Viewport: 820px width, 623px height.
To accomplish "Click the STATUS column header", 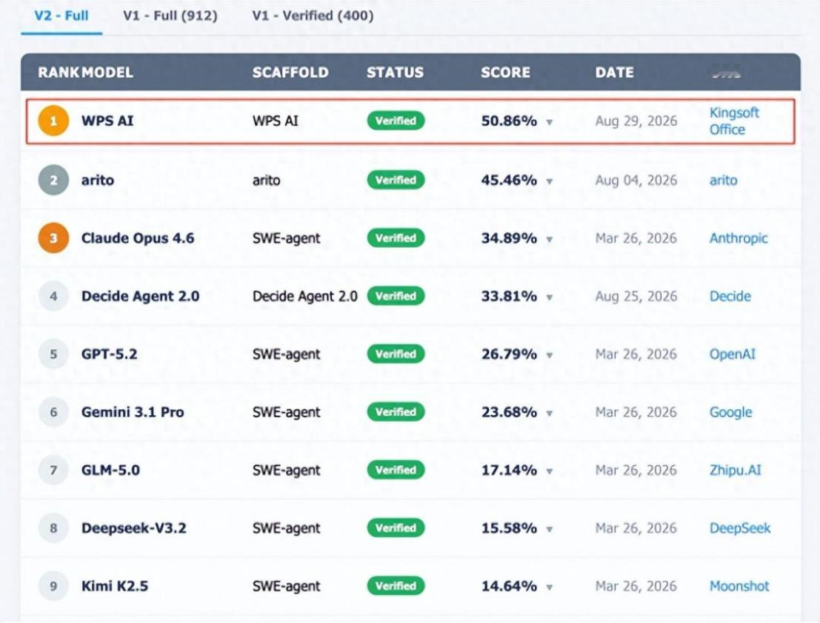I will pos(395,72).
